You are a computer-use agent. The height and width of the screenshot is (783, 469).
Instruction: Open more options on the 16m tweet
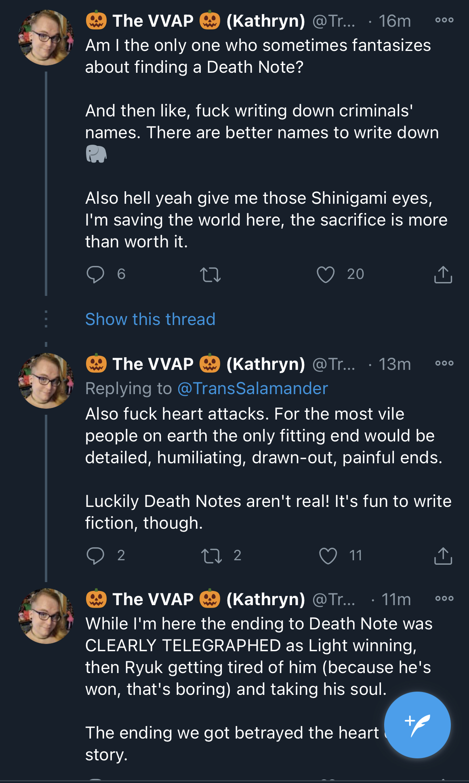point(444,20)
